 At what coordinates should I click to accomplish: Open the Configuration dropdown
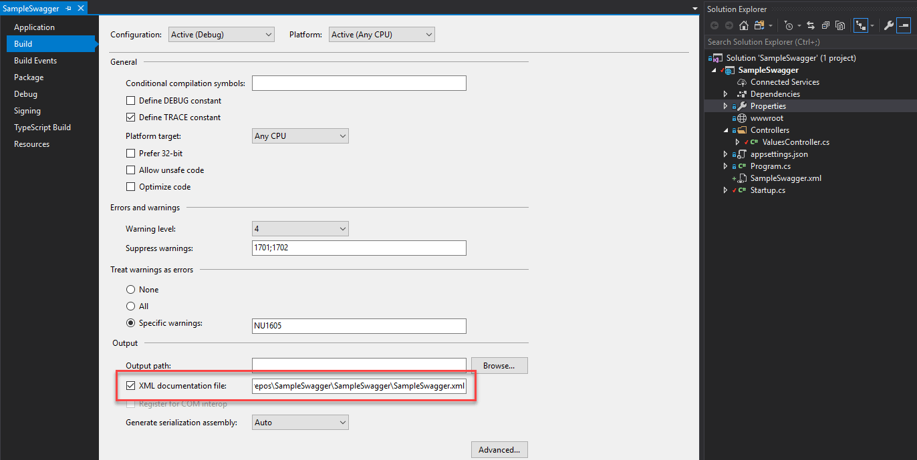[x=221, y=35]
